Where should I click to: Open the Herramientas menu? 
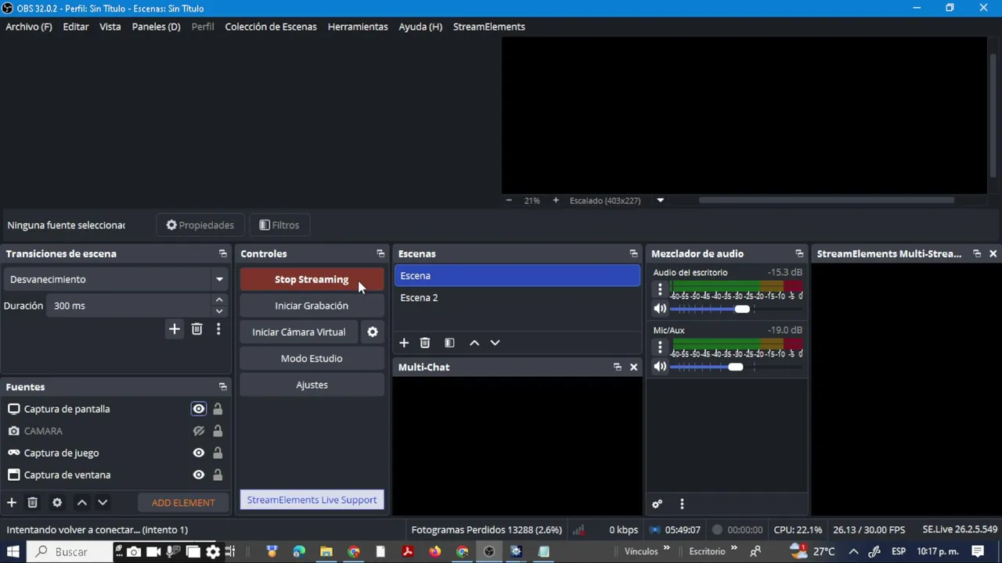tap(358, 27)
